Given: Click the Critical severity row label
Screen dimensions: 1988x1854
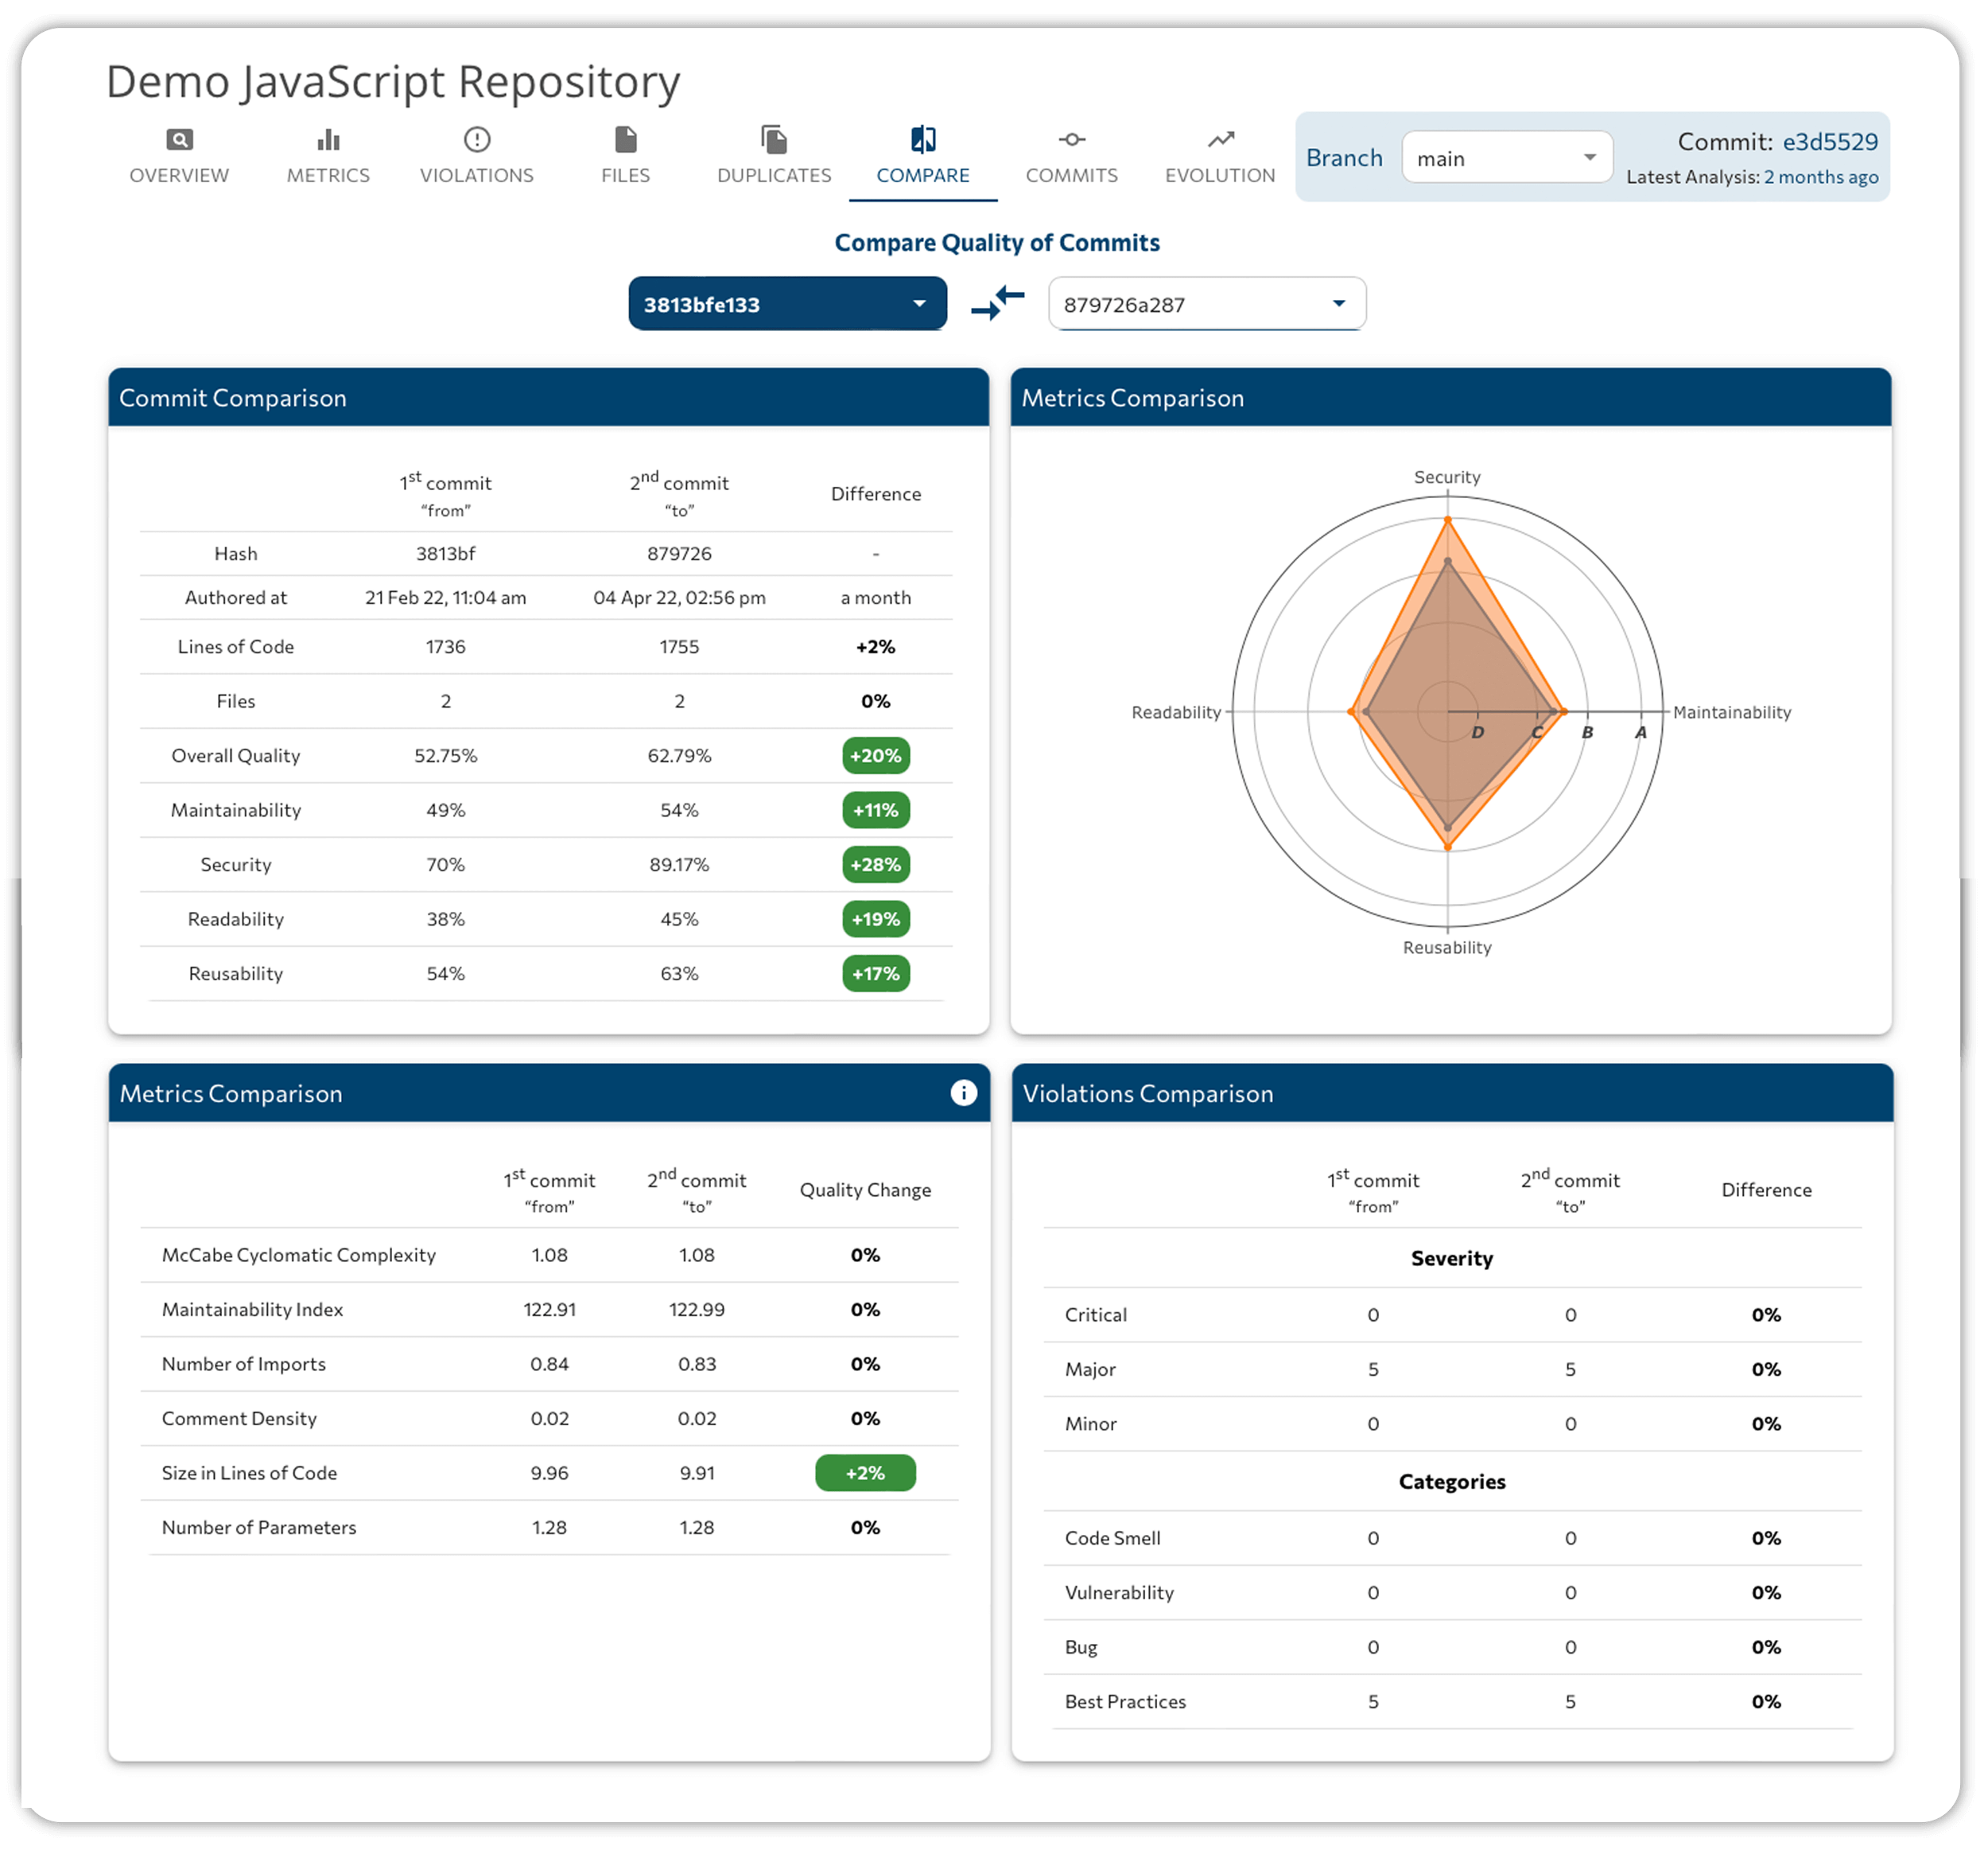Looking at the screenshot, I should tap(1096, 1315).
